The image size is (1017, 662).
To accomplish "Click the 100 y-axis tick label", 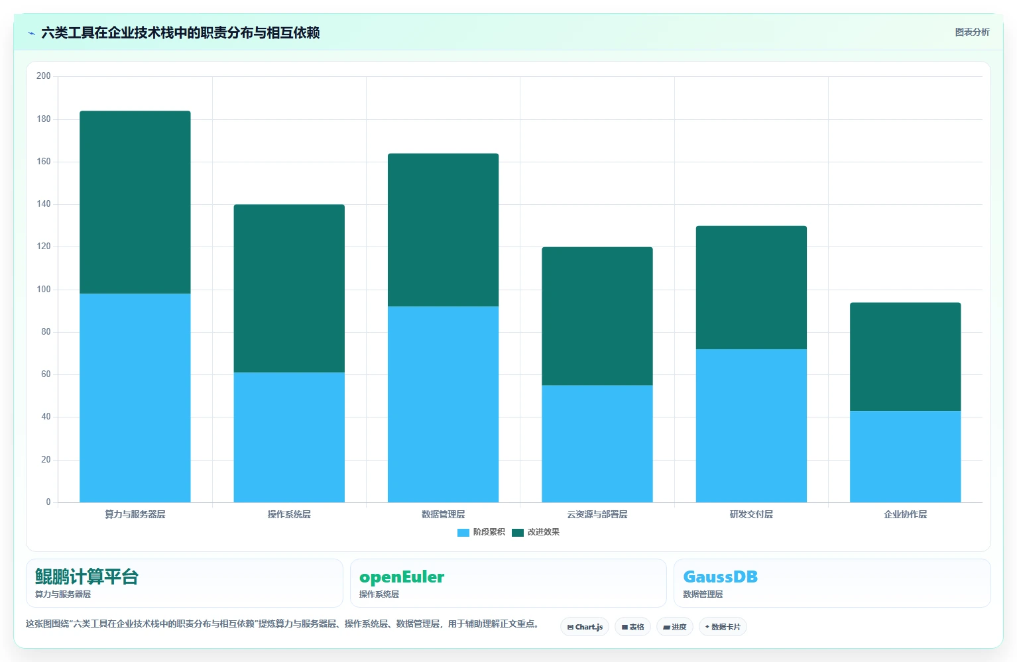I will (x=44, y=290).
